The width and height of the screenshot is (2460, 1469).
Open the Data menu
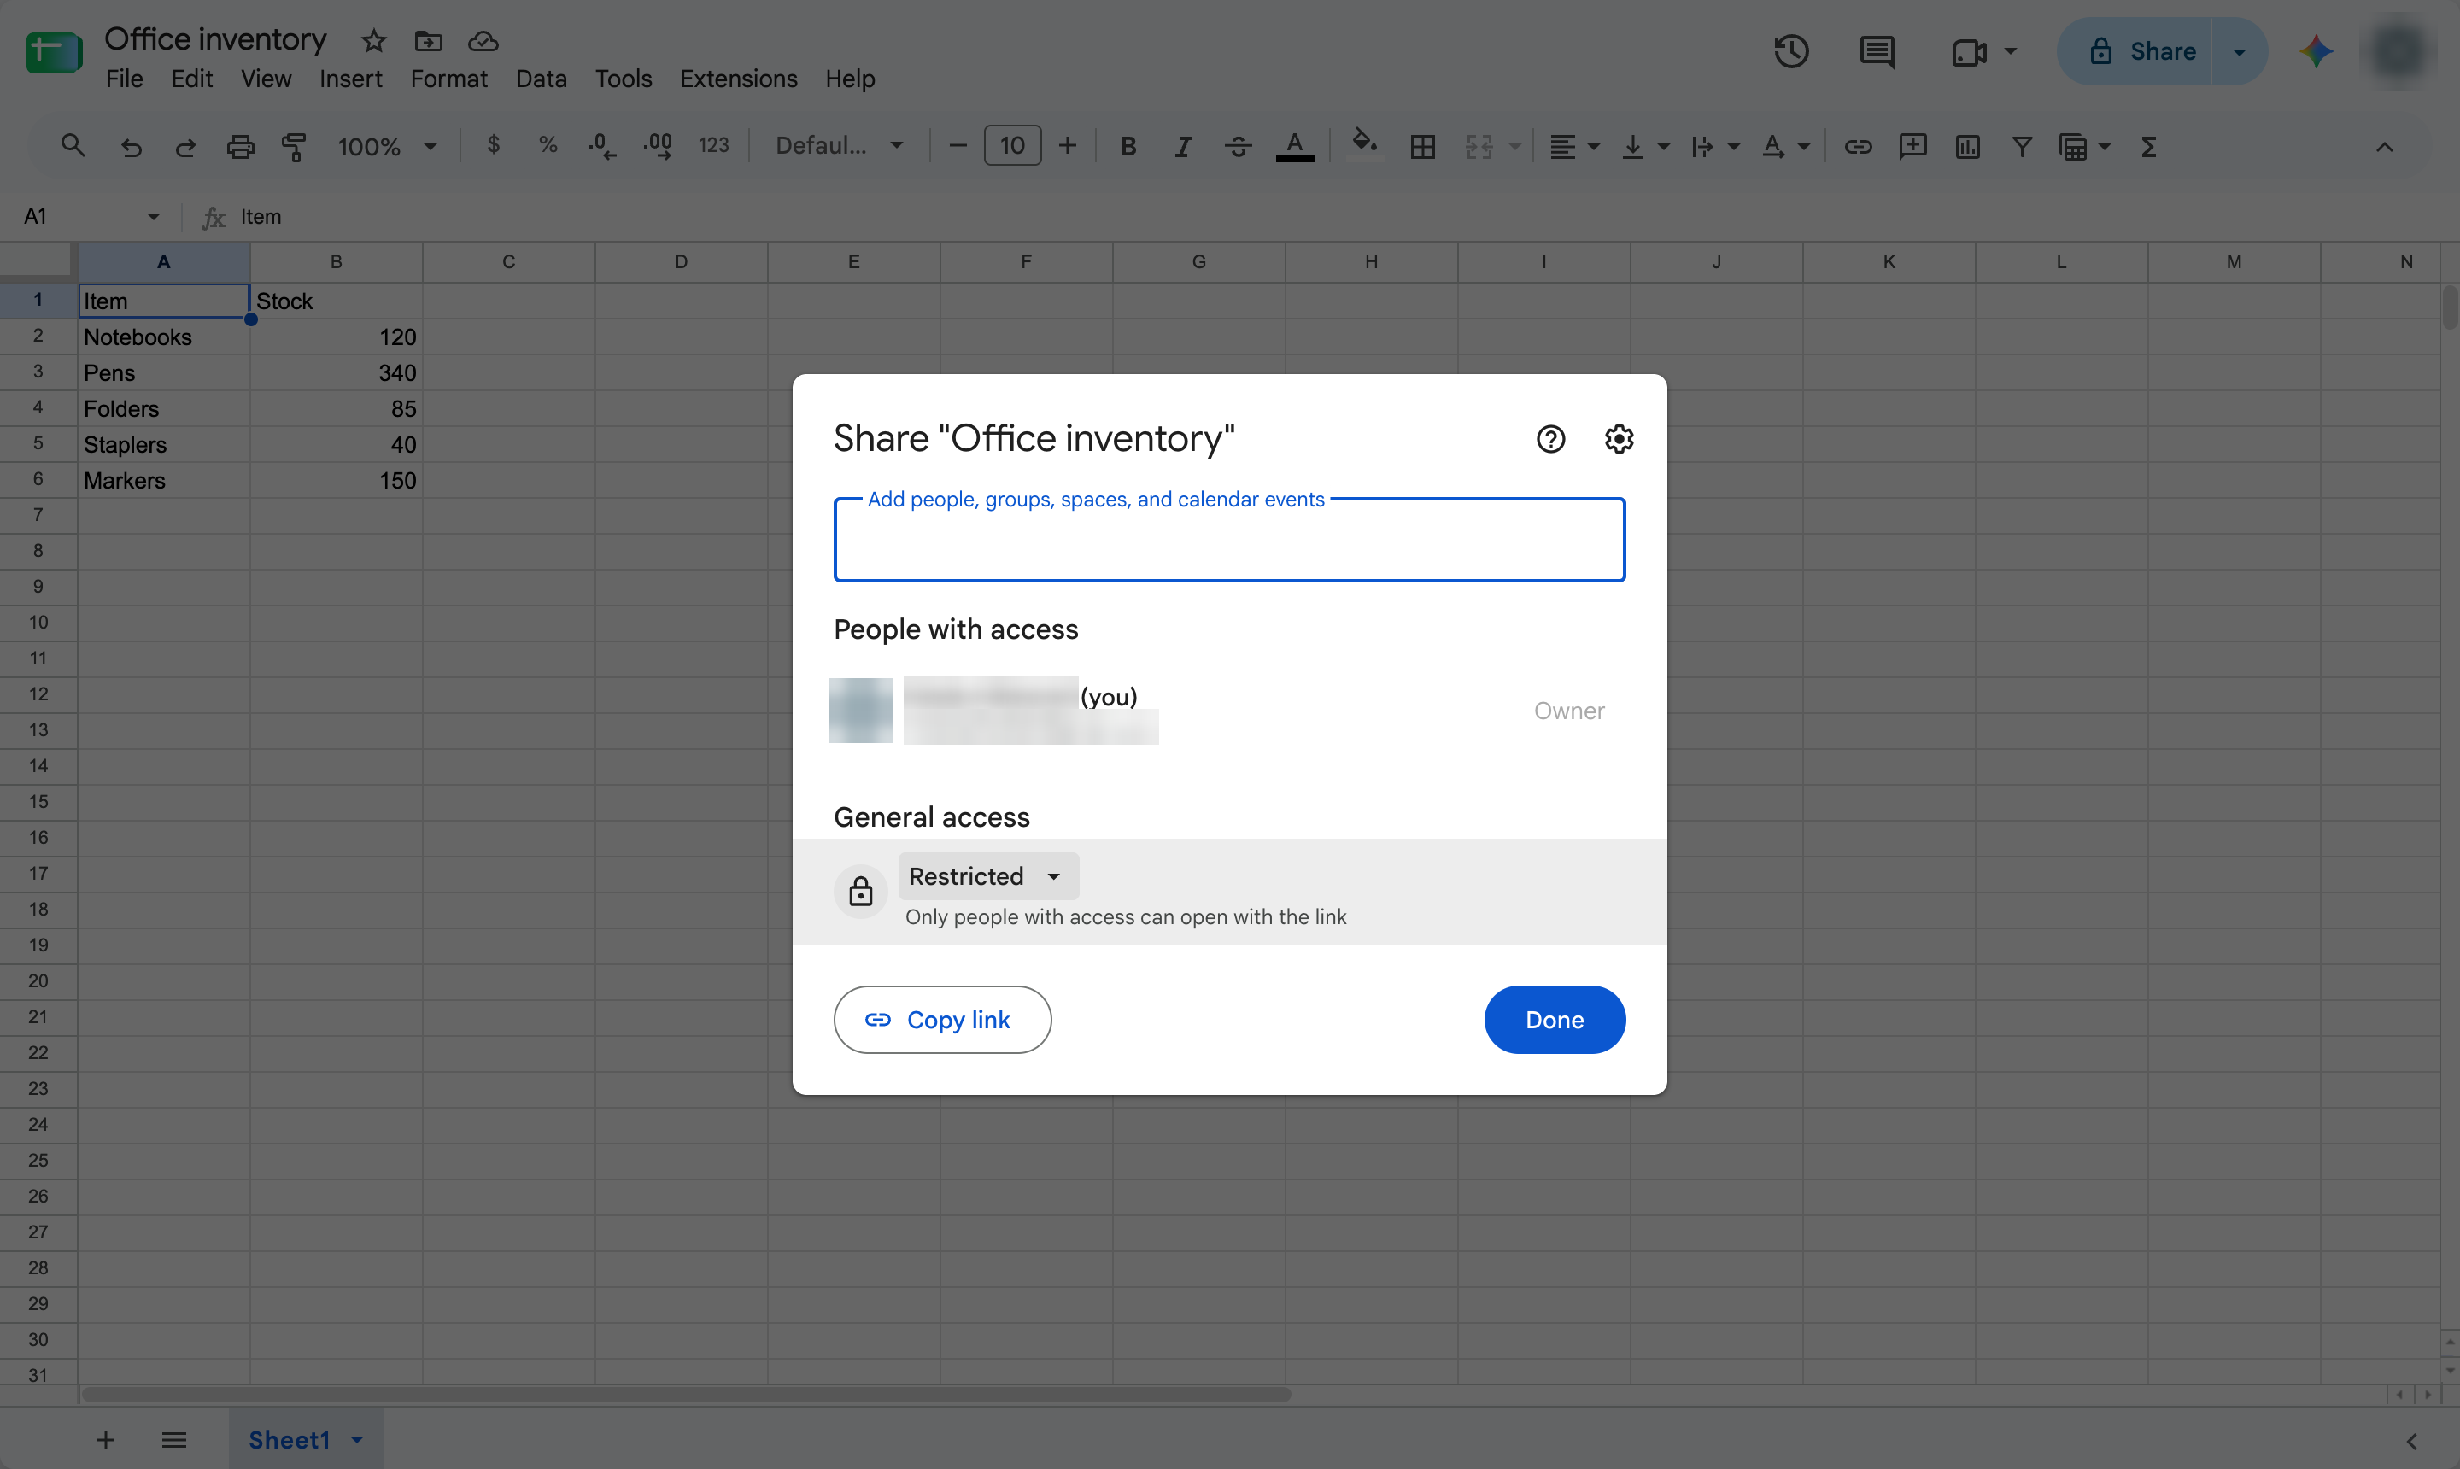(x=541, y=79)
